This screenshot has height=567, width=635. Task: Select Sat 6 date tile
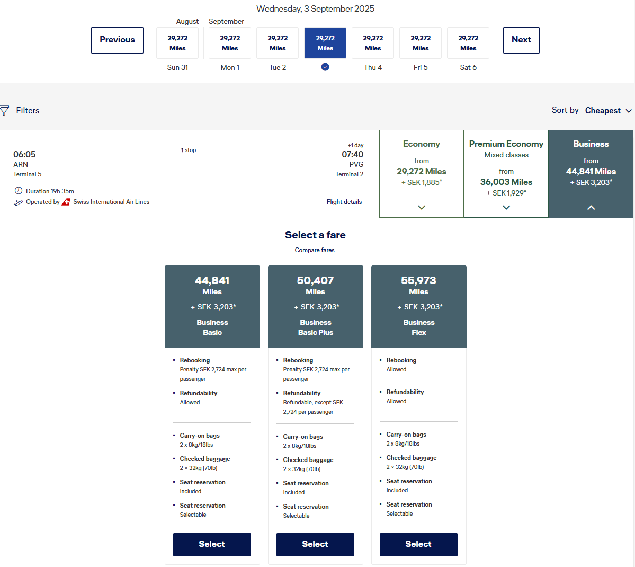[x=468, y=43]
